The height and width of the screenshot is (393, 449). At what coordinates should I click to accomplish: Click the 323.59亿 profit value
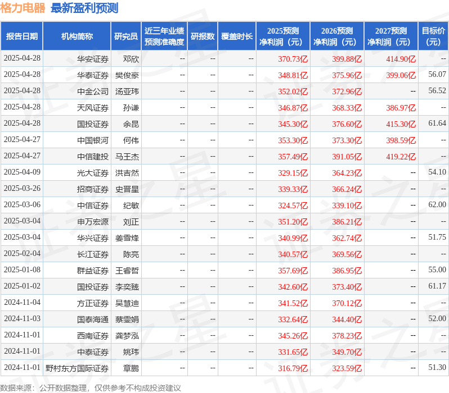(347, 369)
